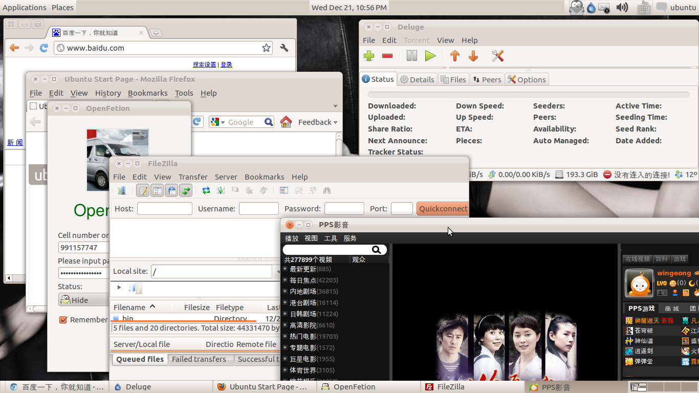Queue torrent down with orange down arrow
Screen dimensions: 699x393
[x=473, y=56]
